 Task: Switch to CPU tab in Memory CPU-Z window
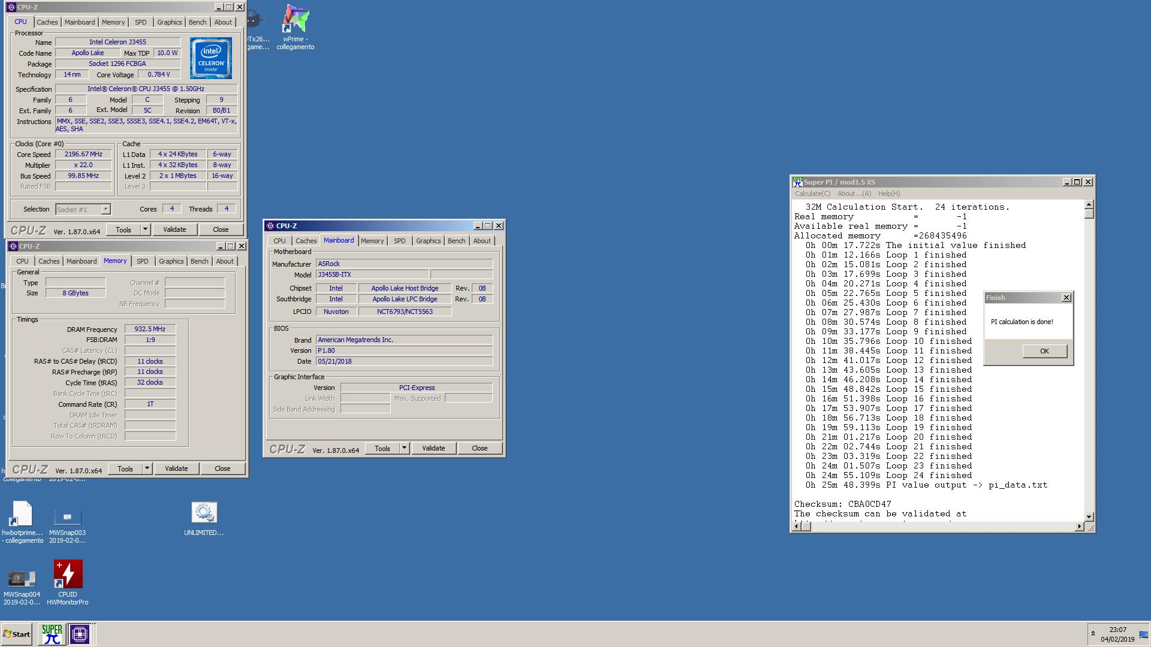click(x=22, y=261)
